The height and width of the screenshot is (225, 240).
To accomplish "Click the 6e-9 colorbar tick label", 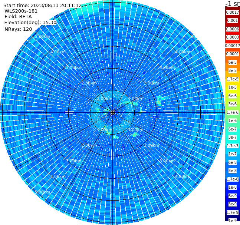I will (x=233, y=196).
